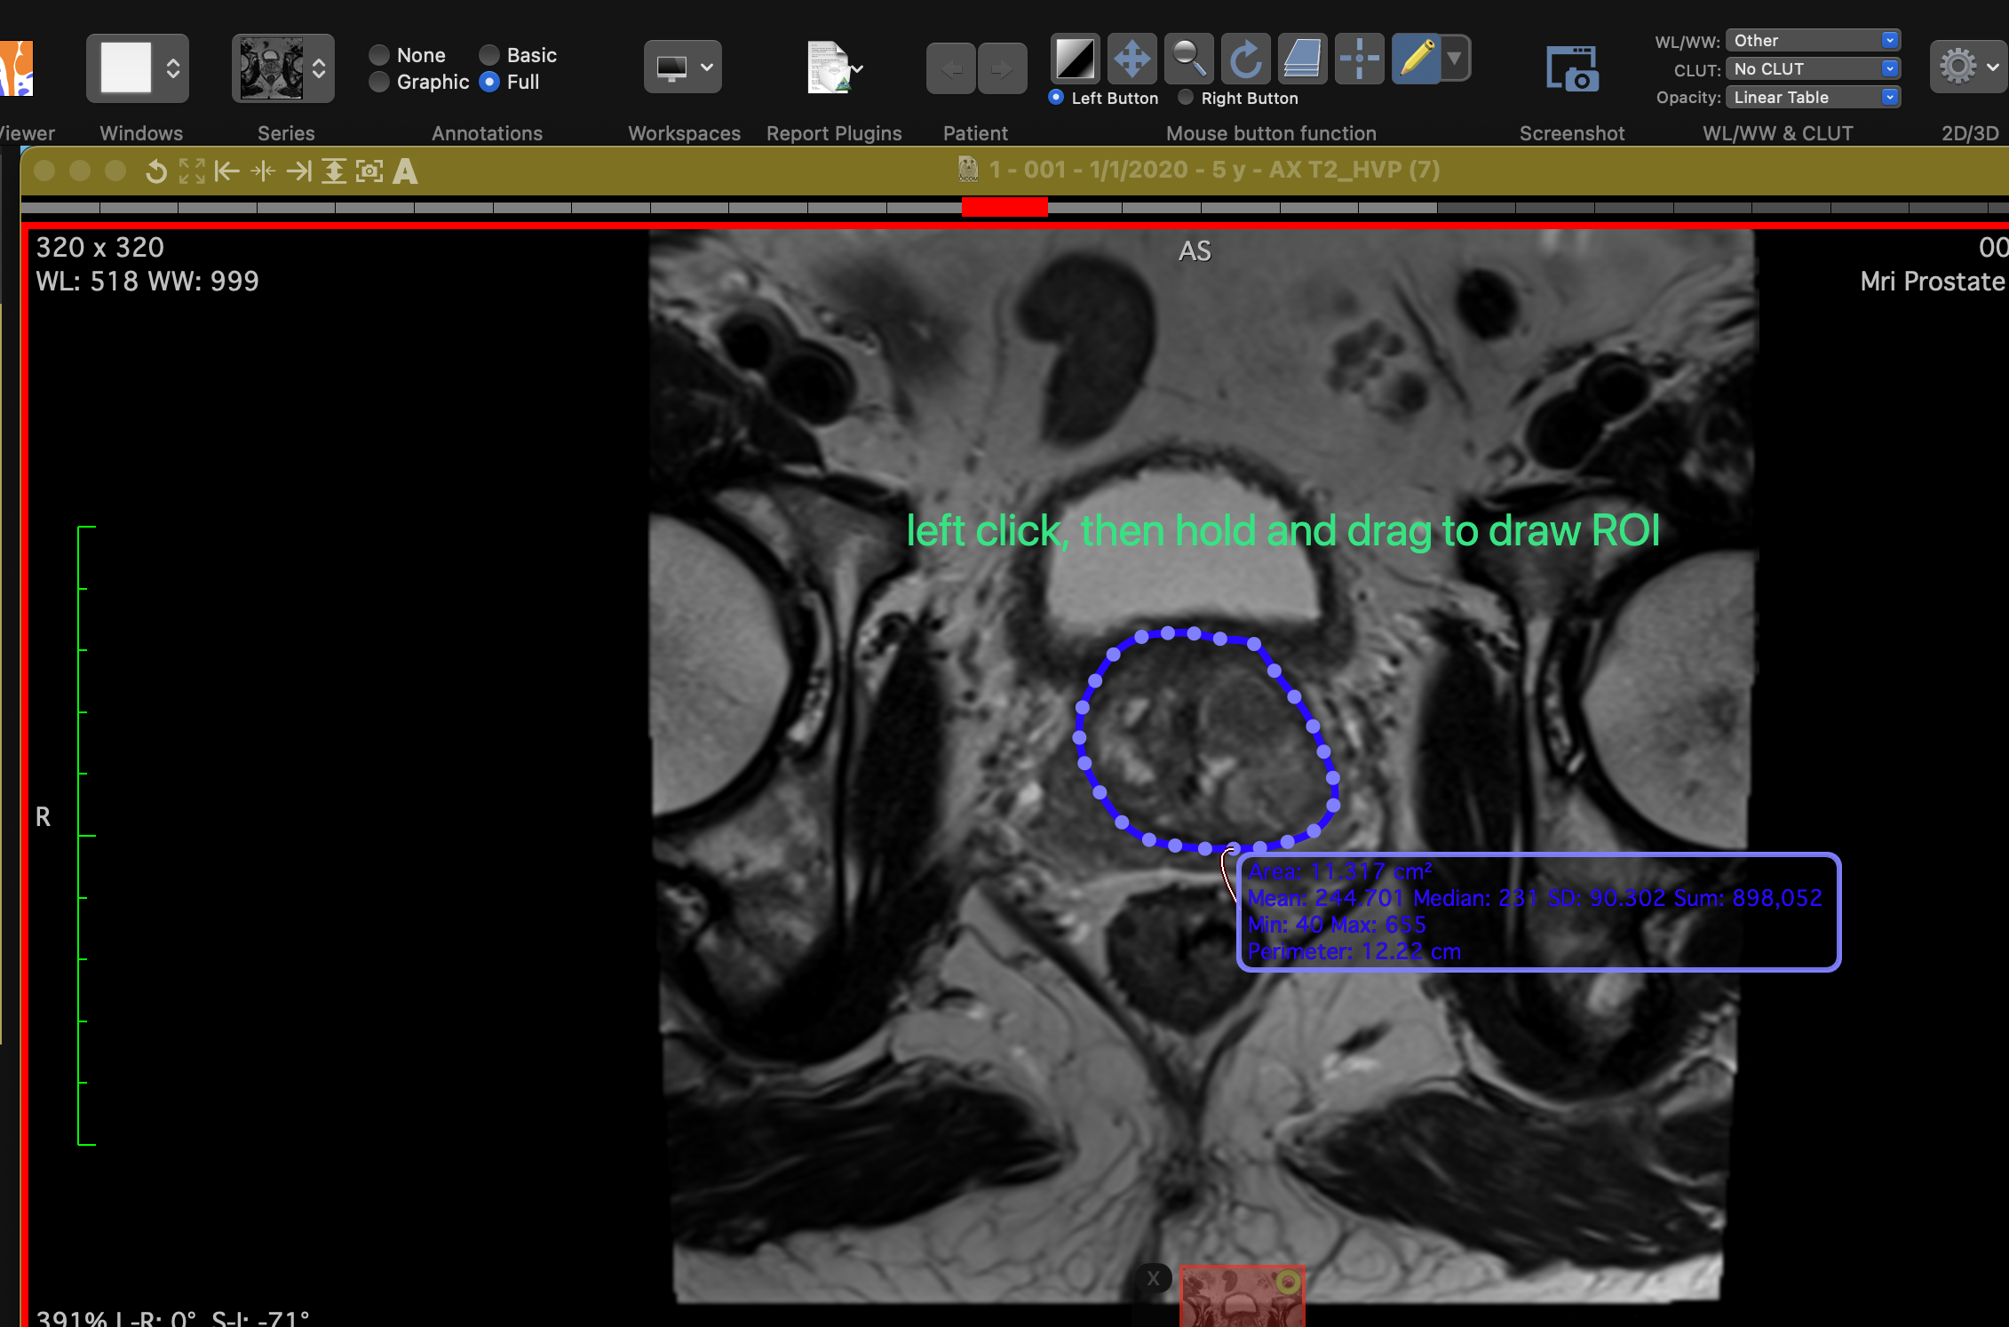
Task: Click the fullscreen expand arrows icon
Action: click(192, 171)
